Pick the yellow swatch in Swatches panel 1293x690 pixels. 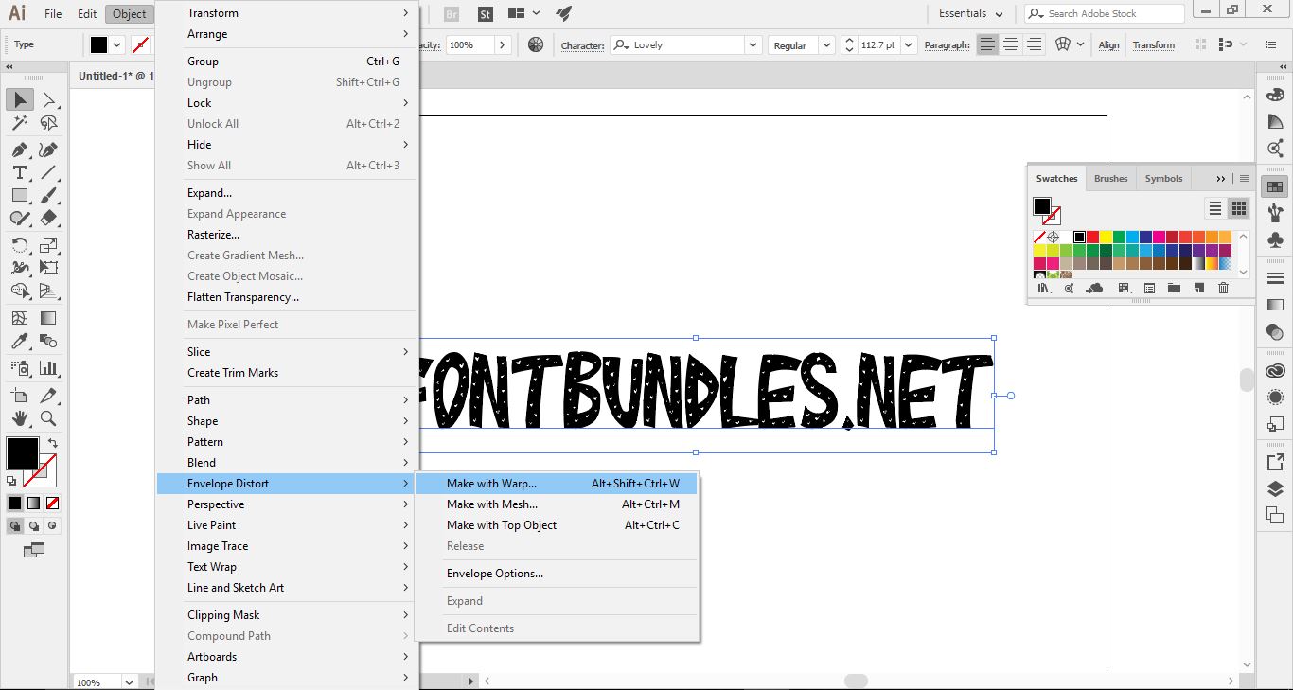(1106, 237)
